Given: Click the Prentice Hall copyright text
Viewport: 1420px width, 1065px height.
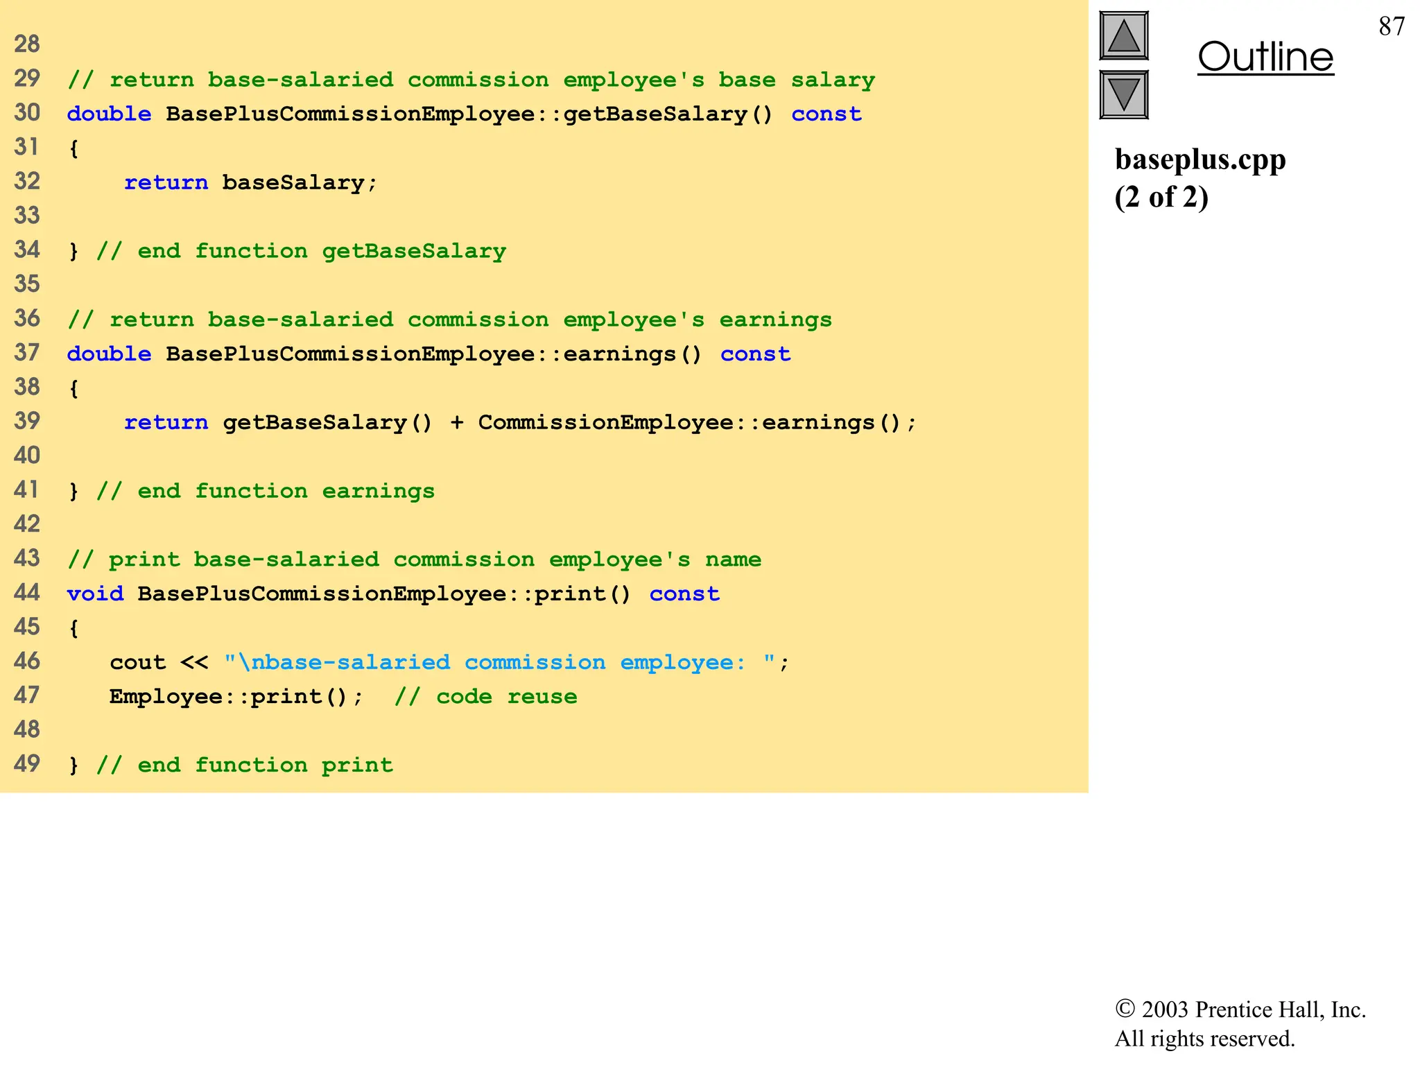Looking at the screenshot, I should click(x=1240, y=1010).
